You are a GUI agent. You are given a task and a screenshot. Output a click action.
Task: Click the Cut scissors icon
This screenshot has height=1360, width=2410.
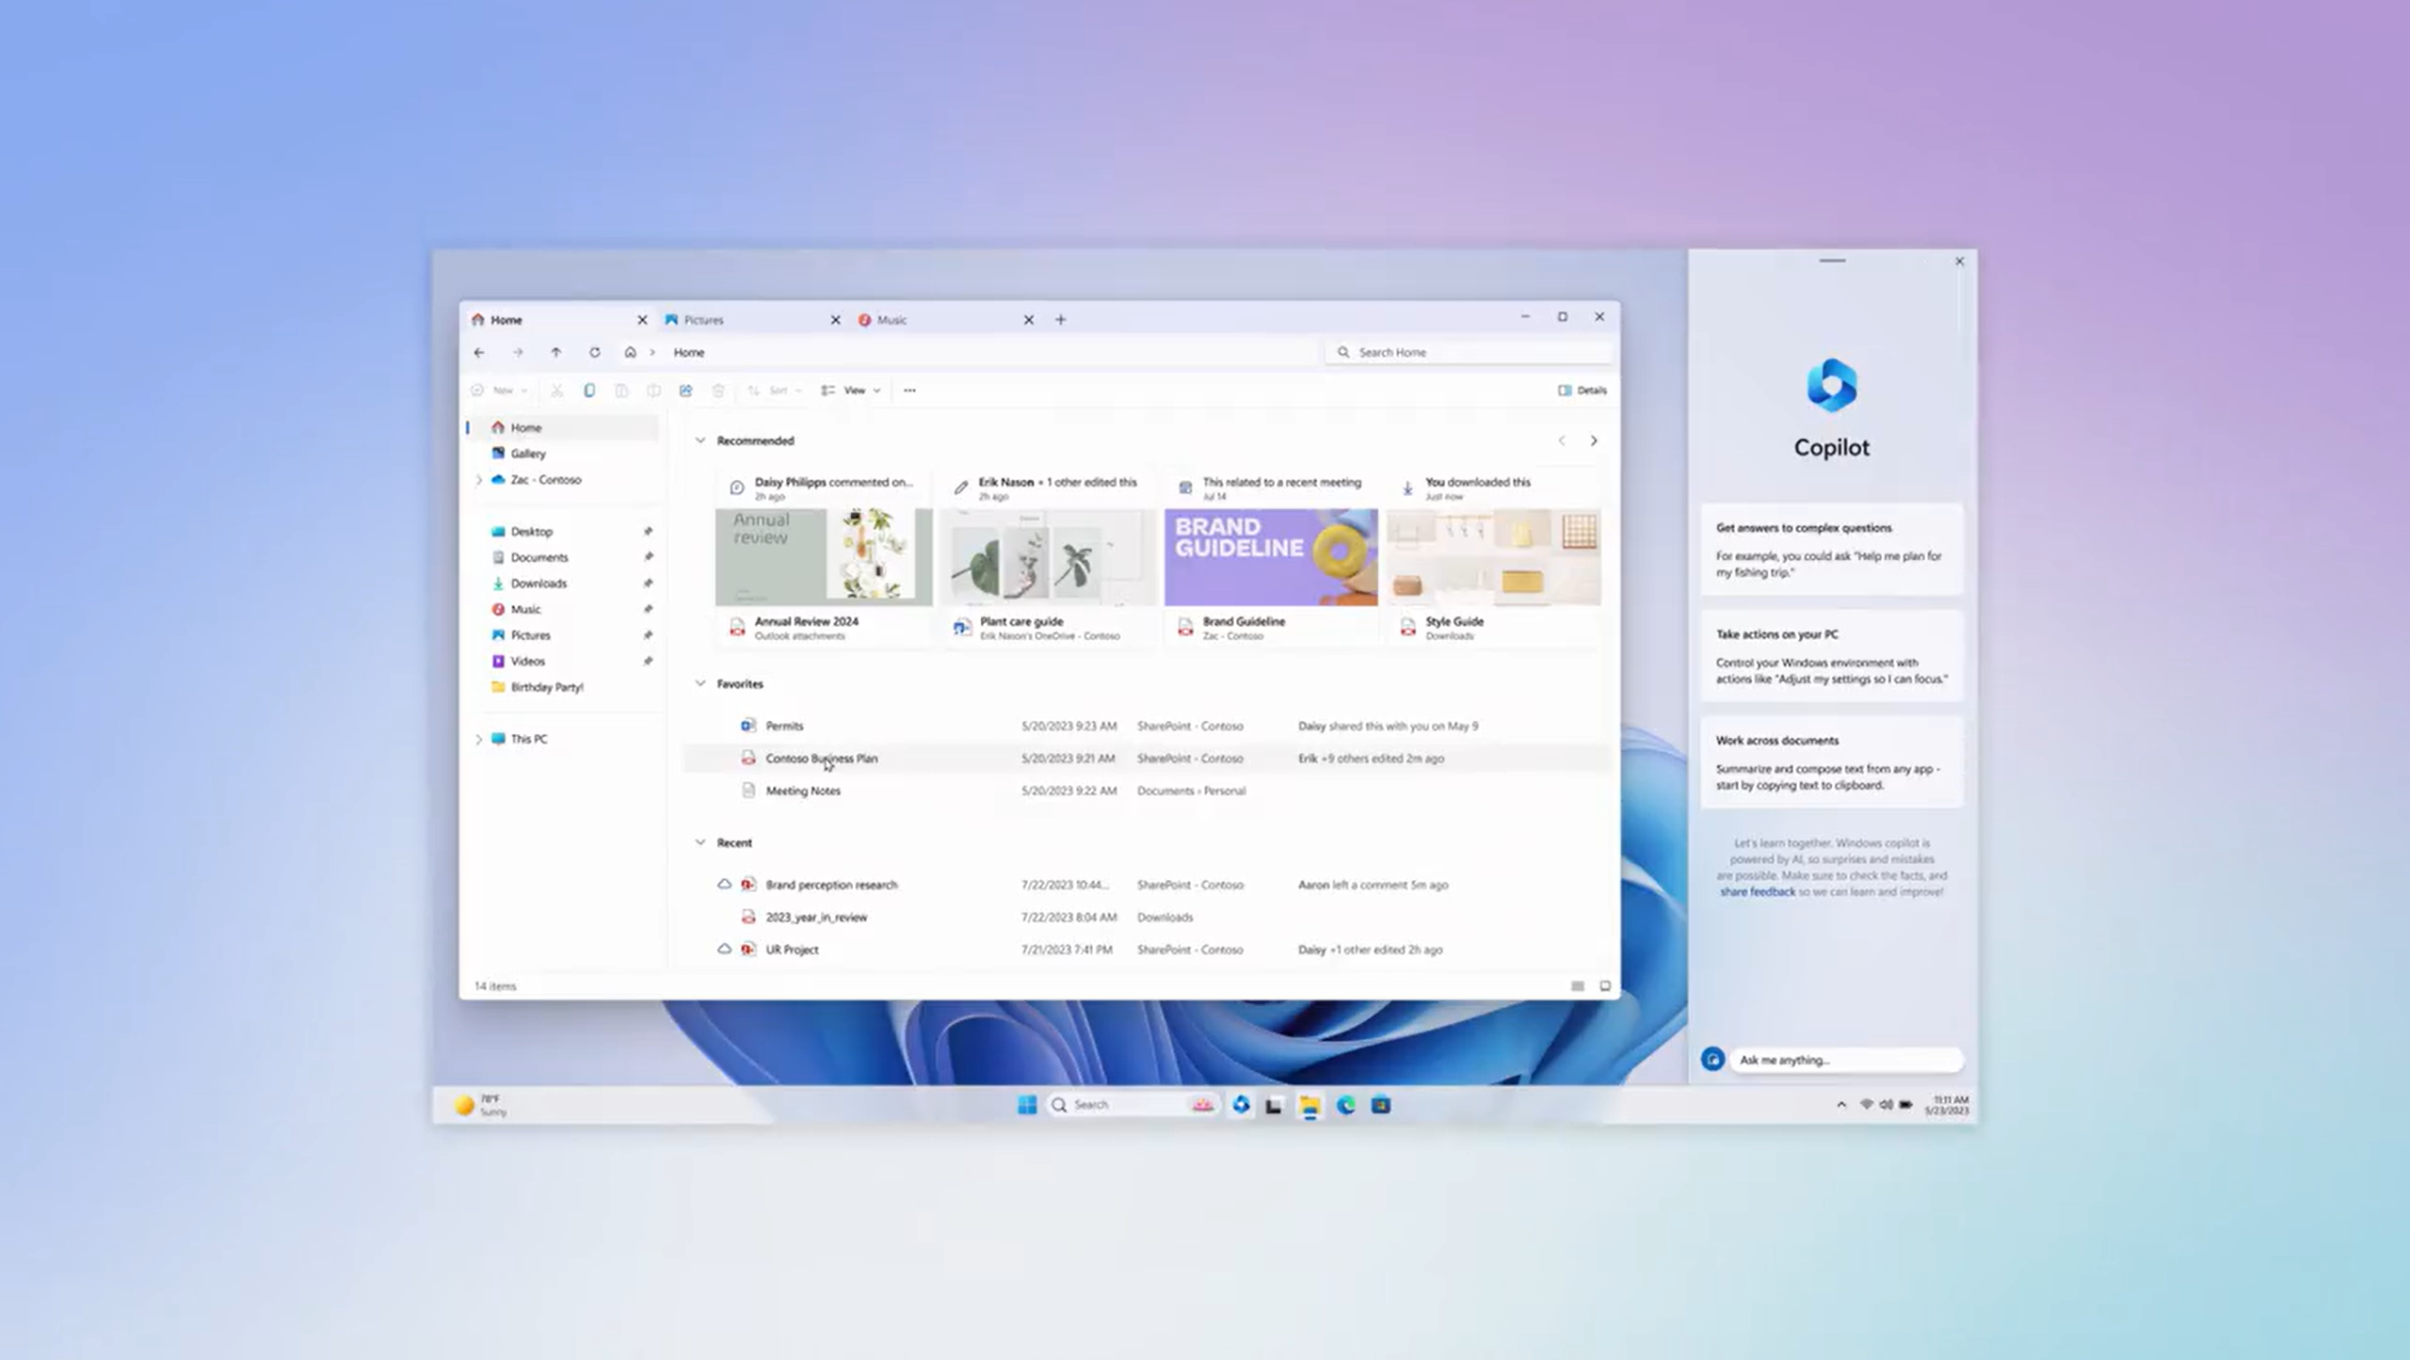[x=556, y=390]
